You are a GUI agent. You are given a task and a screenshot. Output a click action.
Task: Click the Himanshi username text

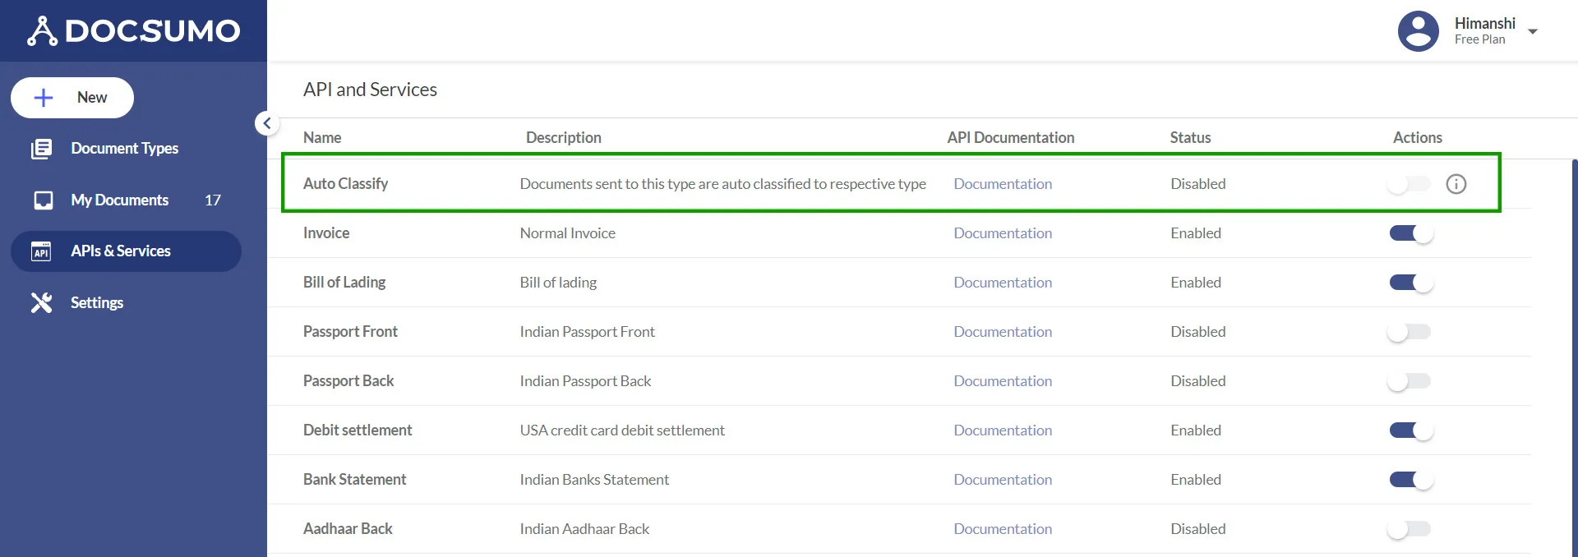click(x=1484, y=24)
